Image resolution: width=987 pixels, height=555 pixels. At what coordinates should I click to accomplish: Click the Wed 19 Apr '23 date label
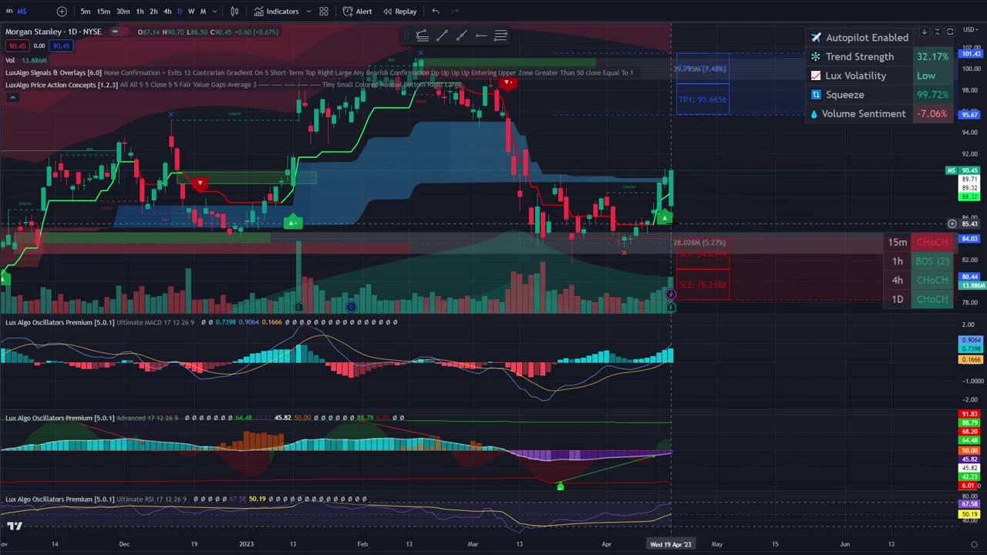click(x=671, y=544)
